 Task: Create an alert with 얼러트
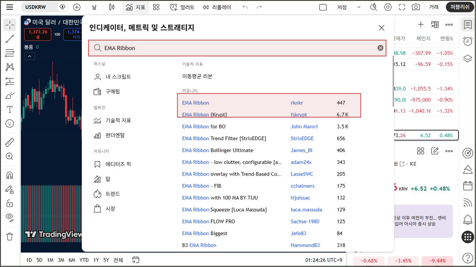(182, 7)
